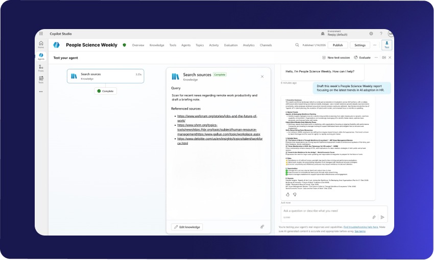
Task: Attach a file with the paperclip icon
Action: point(374,217)
